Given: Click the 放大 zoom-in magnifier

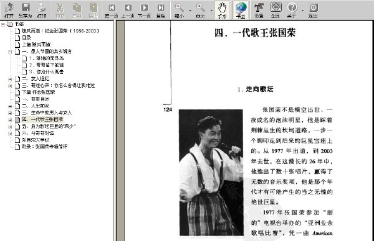Looking at the screenshot, I should click(200, 7).
